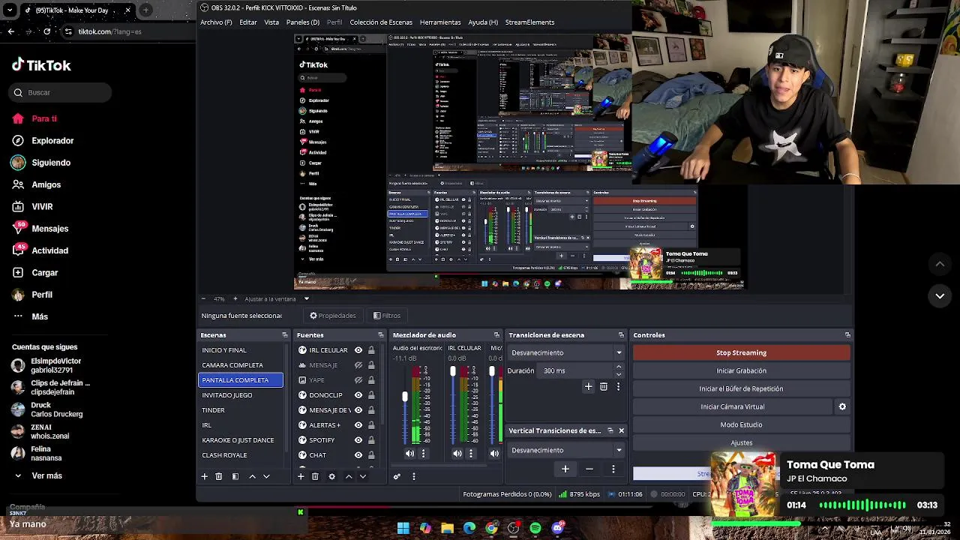Move source down in Fuentes toolbar
This screenshot has height=540, width=960.
363,476
